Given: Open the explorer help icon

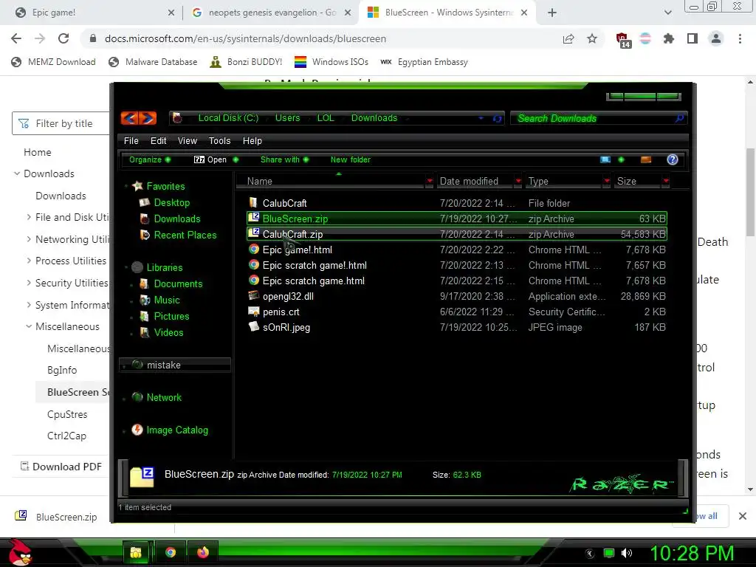Looking at the screenshot, I should 672,159.
